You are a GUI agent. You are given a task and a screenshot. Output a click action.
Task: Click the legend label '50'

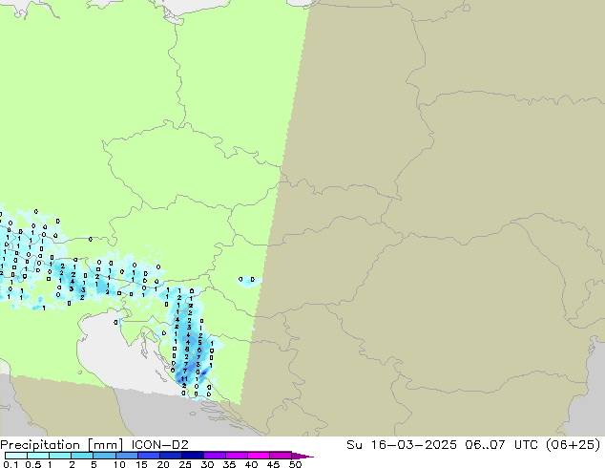pos(296,464)
